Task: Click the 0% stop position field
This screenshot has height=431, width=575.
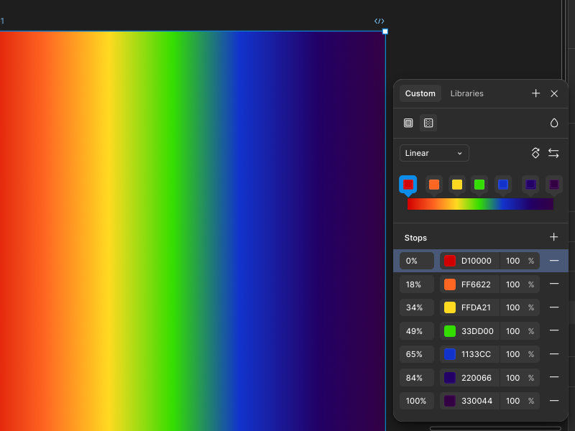Action: (417, 261)
